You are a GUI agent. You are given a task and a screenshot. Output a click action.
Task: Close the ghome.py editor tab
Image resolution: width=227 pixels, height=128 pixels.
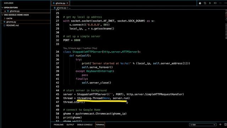point(67,3)
